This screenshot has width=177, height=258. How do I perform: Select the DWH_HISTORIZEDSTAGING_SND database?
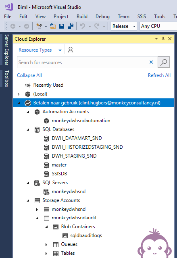pyautogui.click(x=87, y=147)
